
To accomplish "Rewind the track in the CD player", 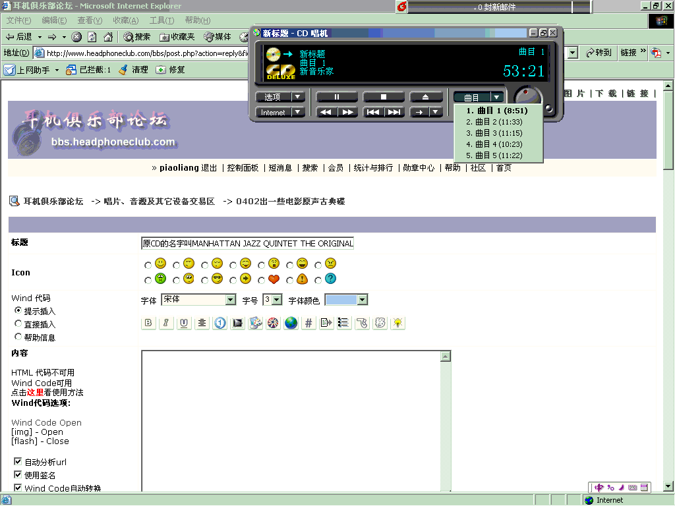I will tap(326, 112).
